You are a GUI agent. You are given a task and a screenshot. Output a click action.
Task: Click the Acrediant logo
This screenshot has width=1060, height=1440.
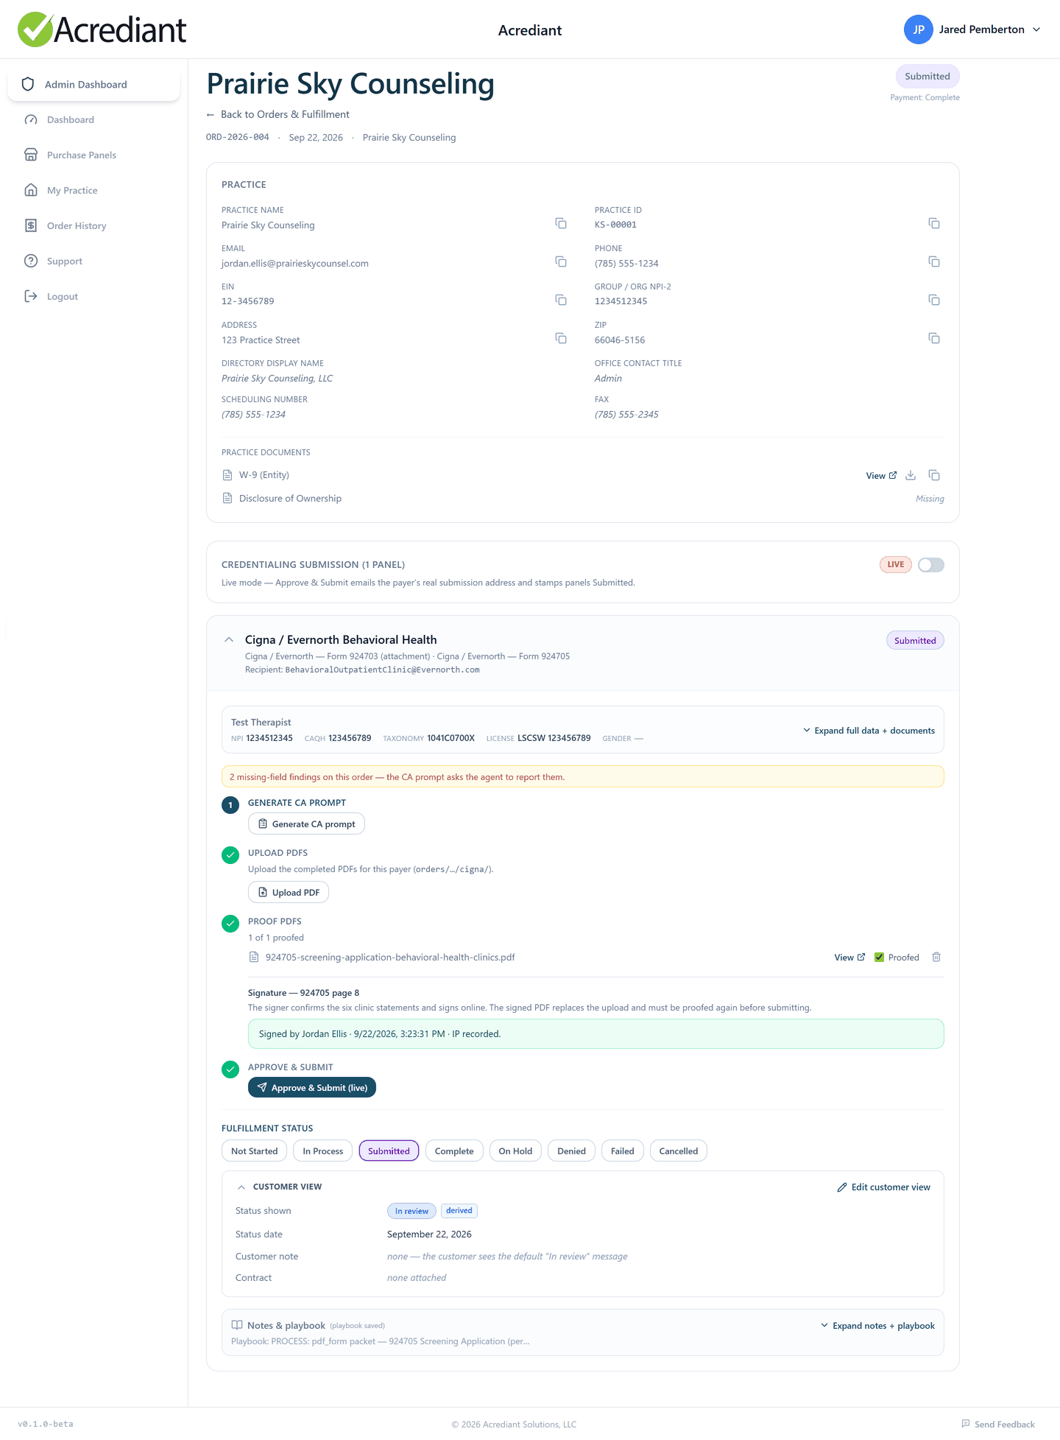click(102, 29)
